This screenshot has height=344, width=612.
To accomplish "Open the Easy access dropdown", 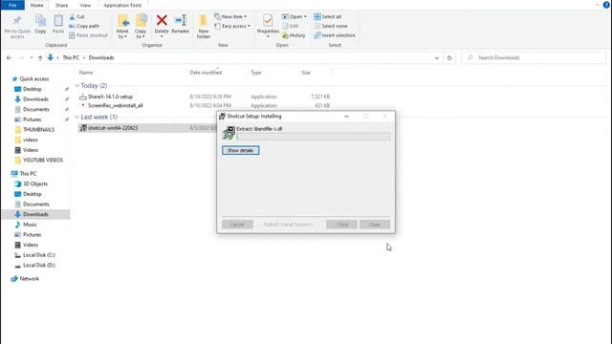I will click(x=232, y=26).
